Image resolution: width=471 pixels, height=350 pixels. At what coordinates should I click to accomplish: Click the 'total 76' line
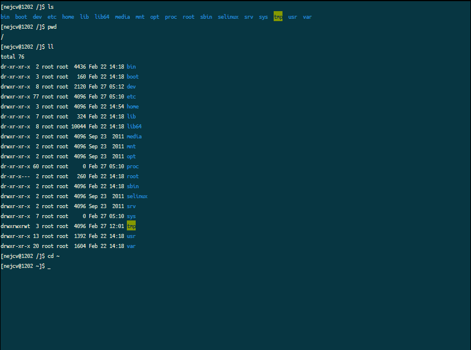click(12, 57)
